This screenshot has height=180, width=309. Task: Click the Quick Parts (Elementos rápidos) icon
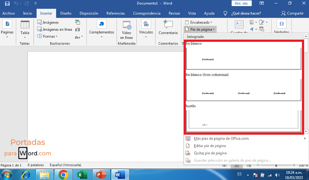click(252, 22)
